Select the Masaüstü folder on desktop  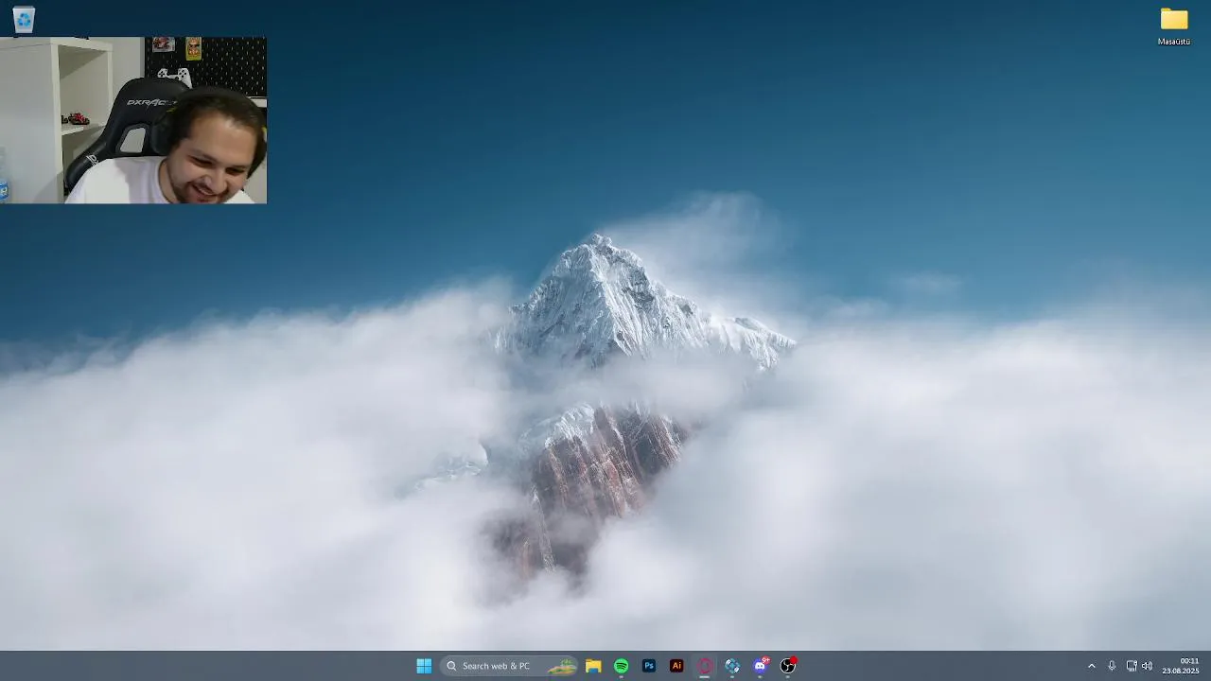tap(1174, 26)
